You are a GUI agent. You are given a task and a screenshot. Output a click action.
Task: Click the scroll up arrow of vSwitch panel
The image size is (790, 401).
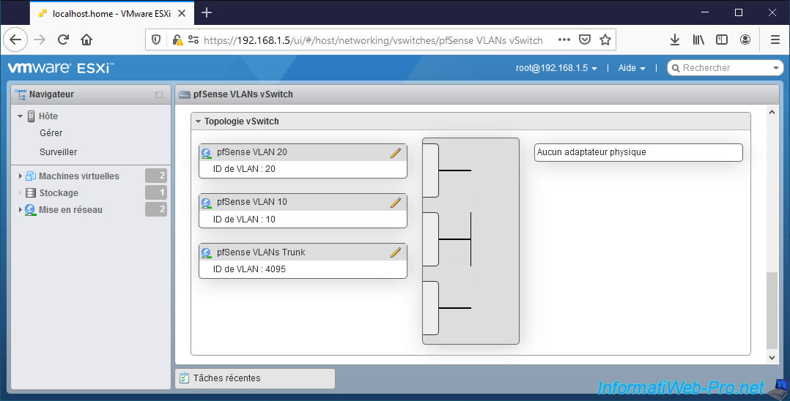(x=772, y=112)
